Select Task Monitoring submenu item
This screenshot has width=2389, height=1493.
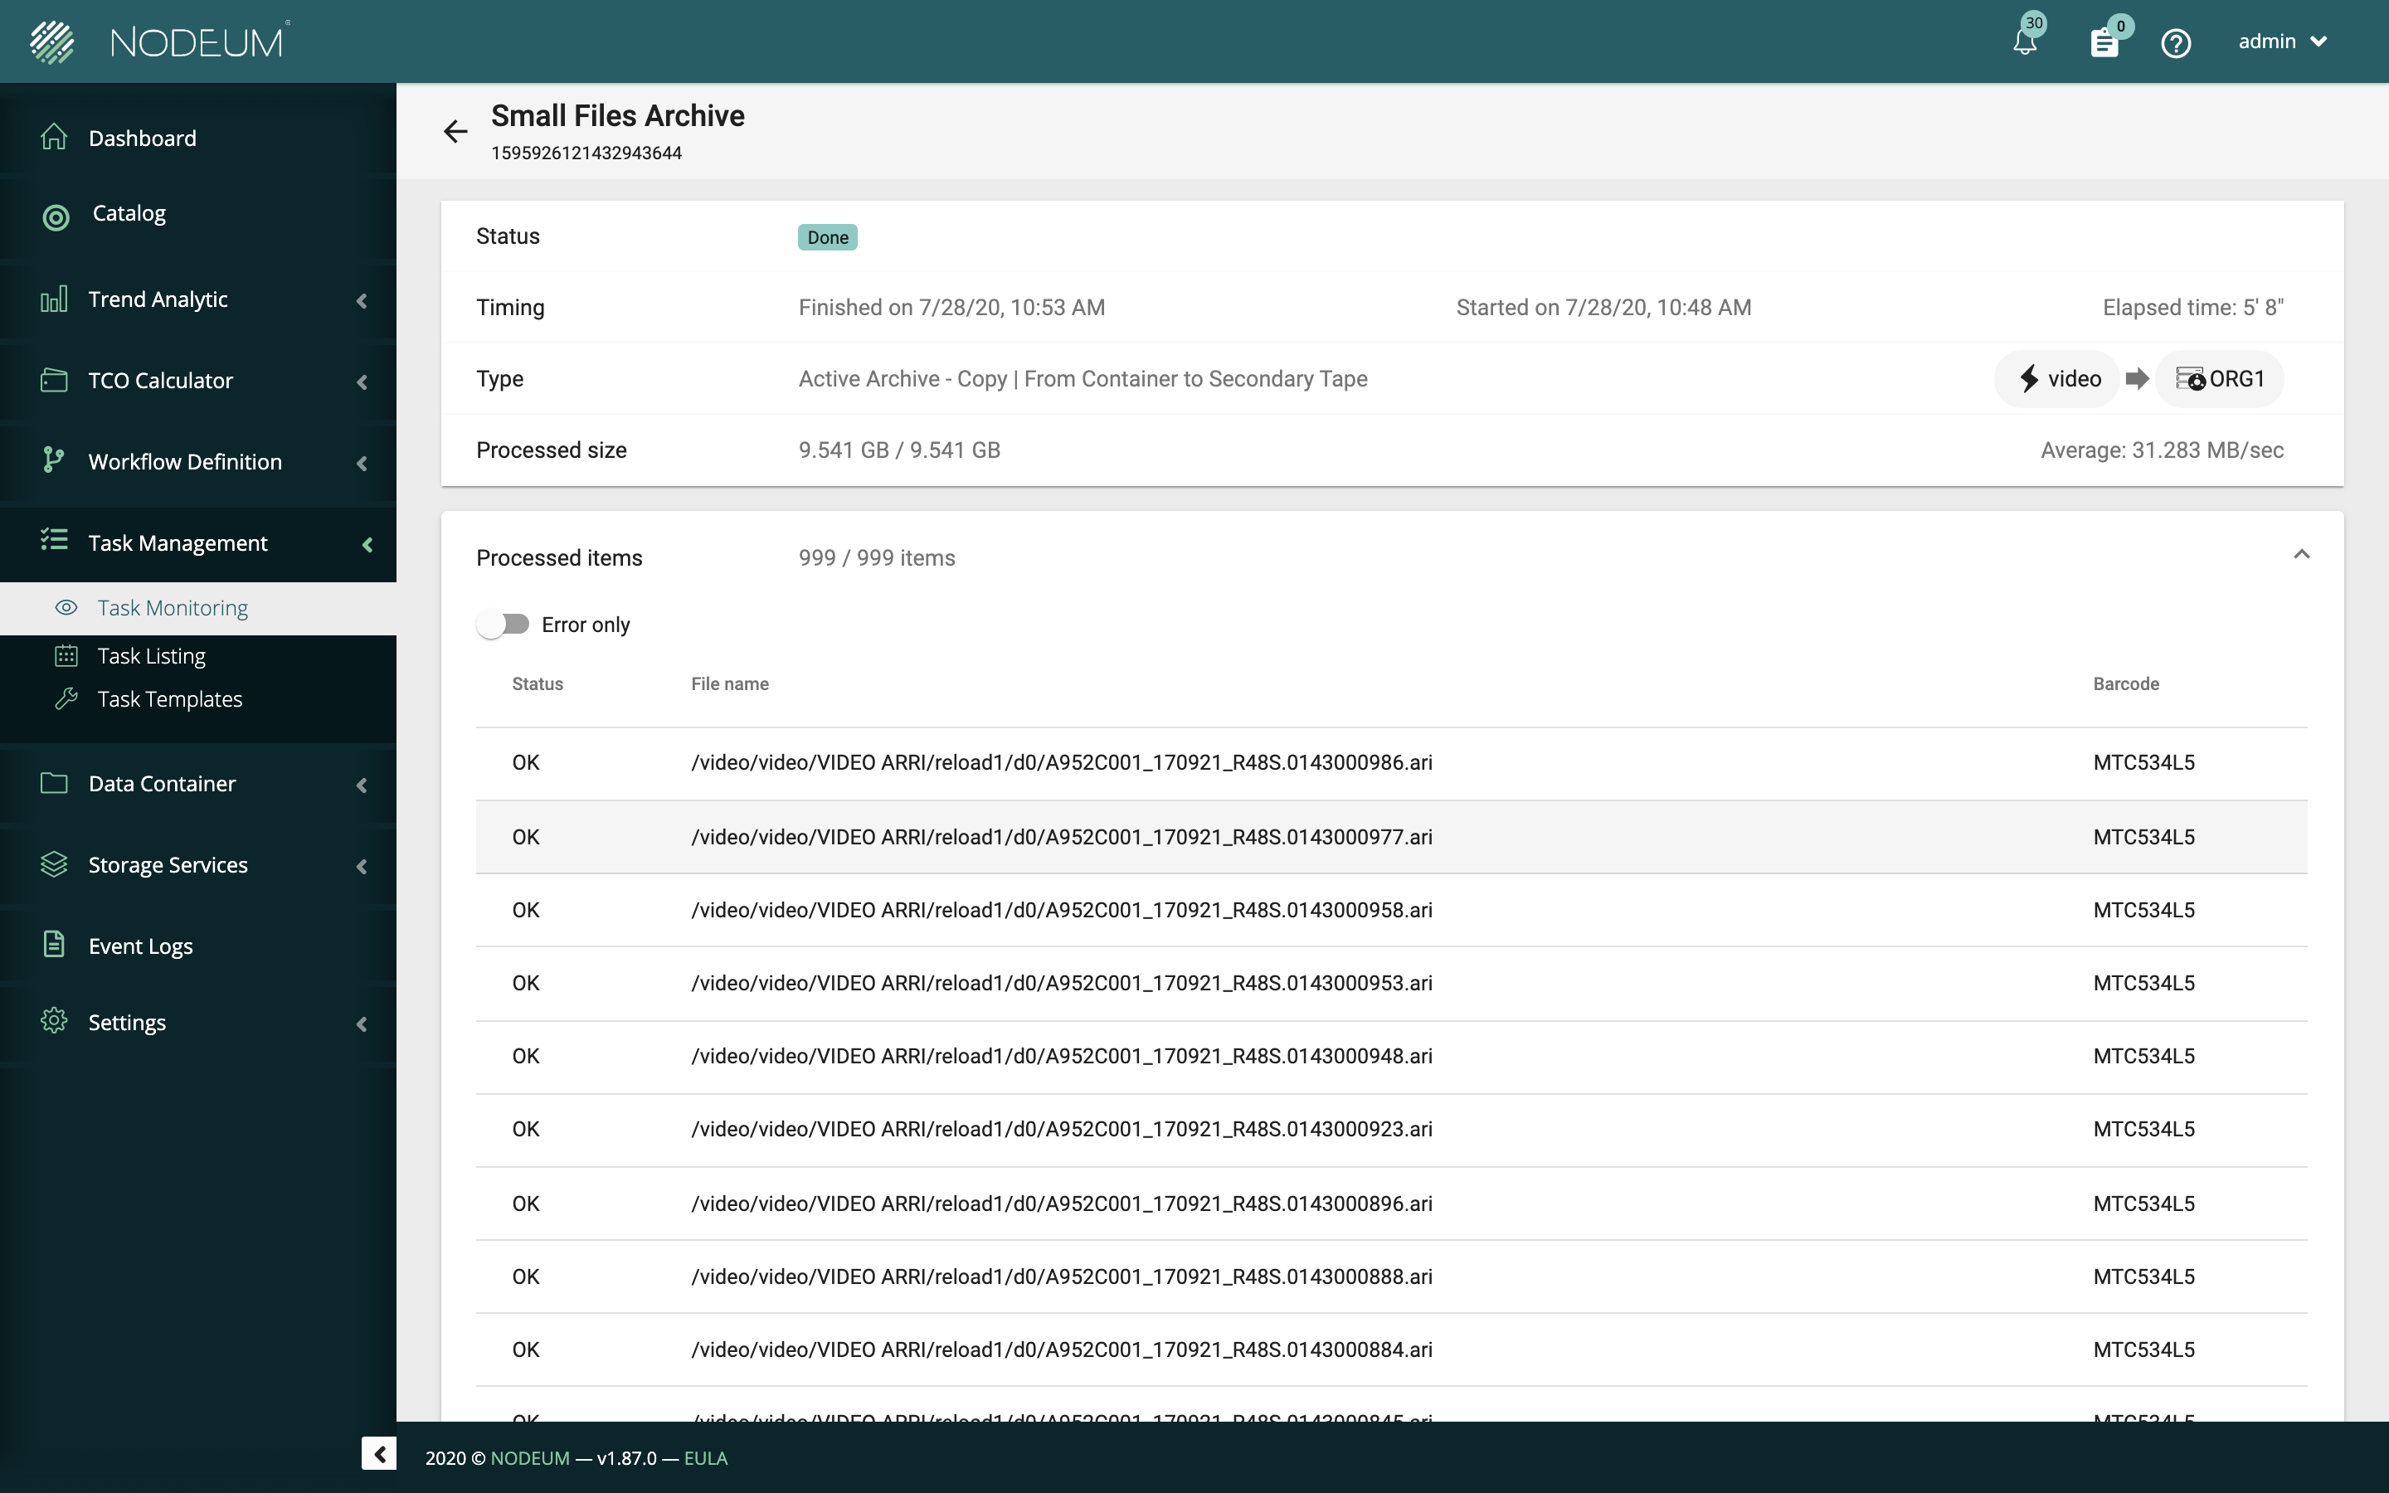pos(172,608)
